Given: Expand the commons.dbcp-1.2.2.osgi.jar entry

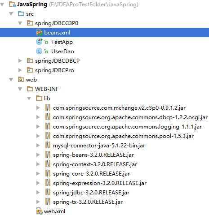Looking at the screenshot, I should tap(38, 117).
